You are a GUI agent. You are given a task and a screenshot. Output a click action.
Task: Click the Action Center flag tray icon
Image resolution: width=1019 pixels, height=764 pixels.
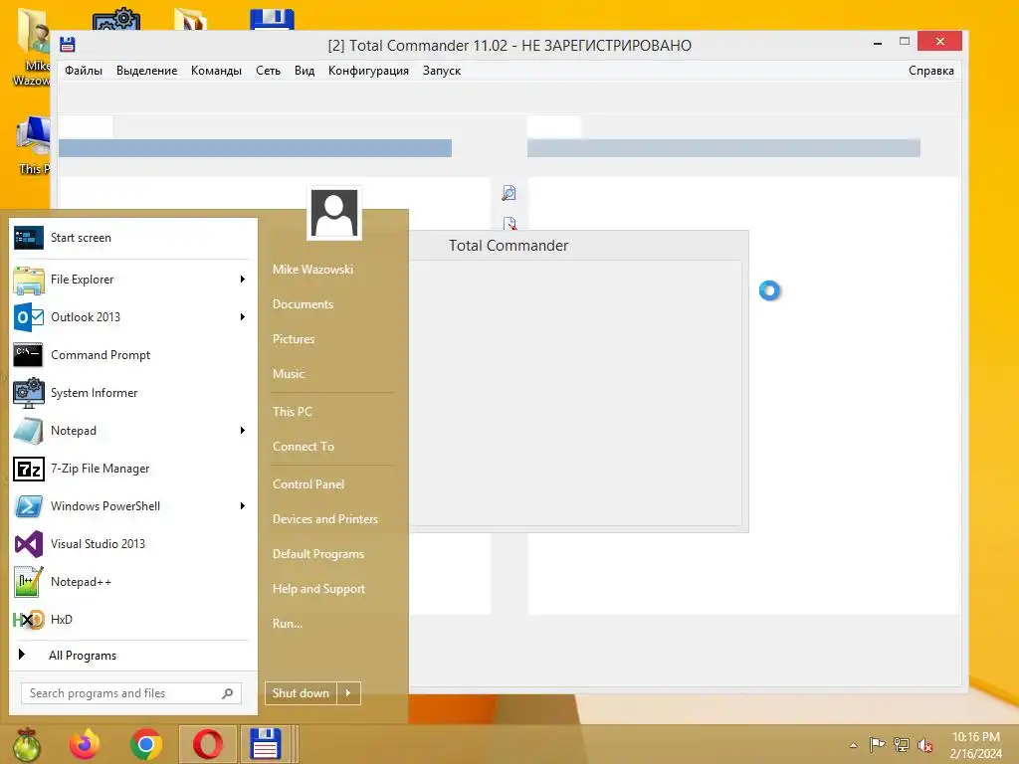coord(877,744)
